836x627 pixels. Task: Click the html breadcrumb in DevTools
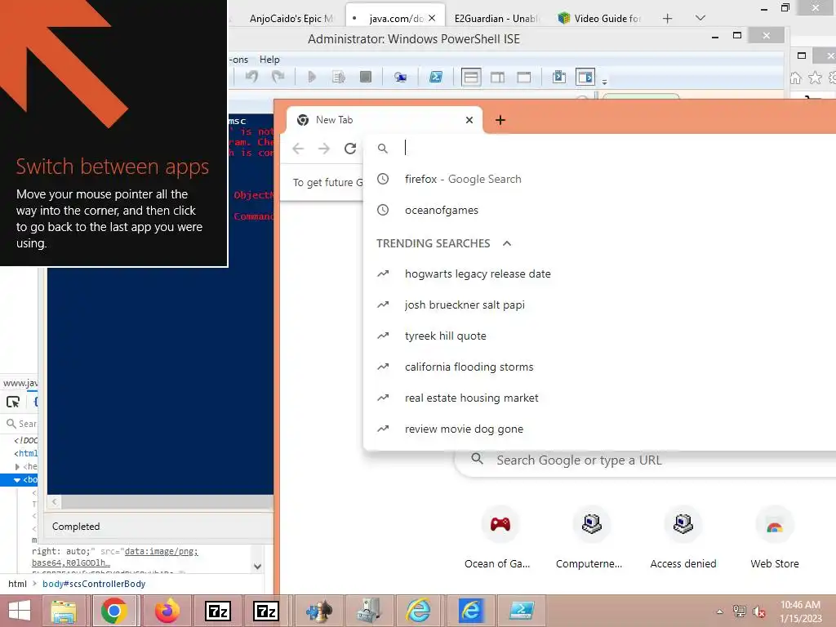[18, 584]
